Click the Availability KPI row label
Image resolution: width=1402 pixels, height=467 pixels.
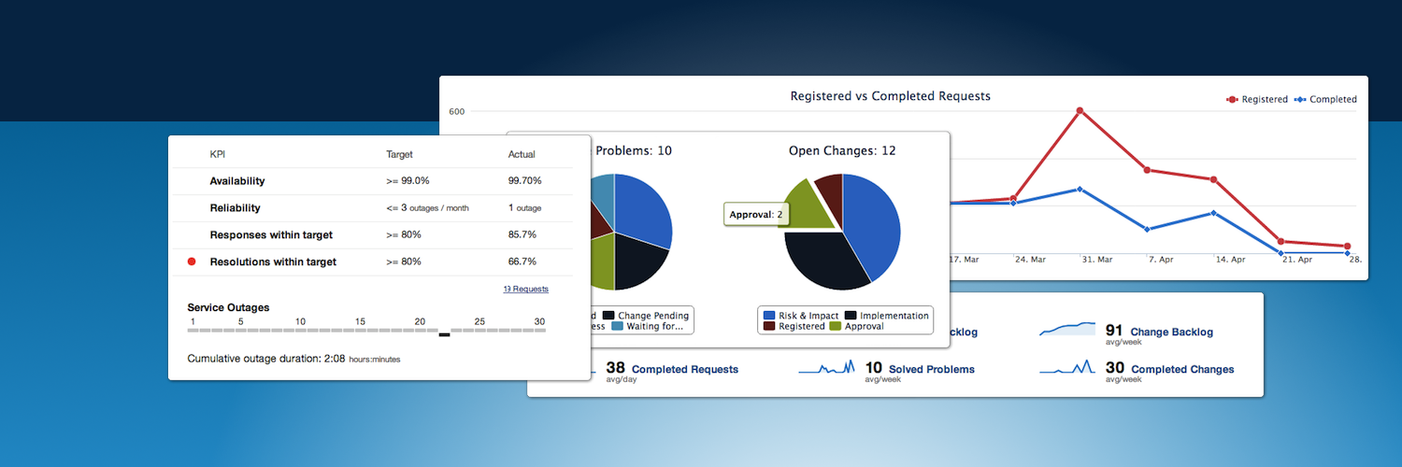(x=237, y=181)
